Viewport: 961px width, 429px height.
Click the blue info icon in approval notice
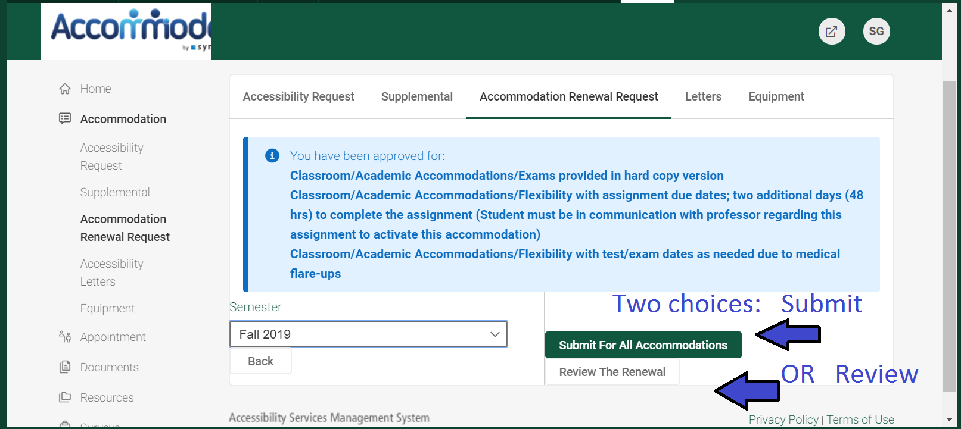[x=272, y=156]
